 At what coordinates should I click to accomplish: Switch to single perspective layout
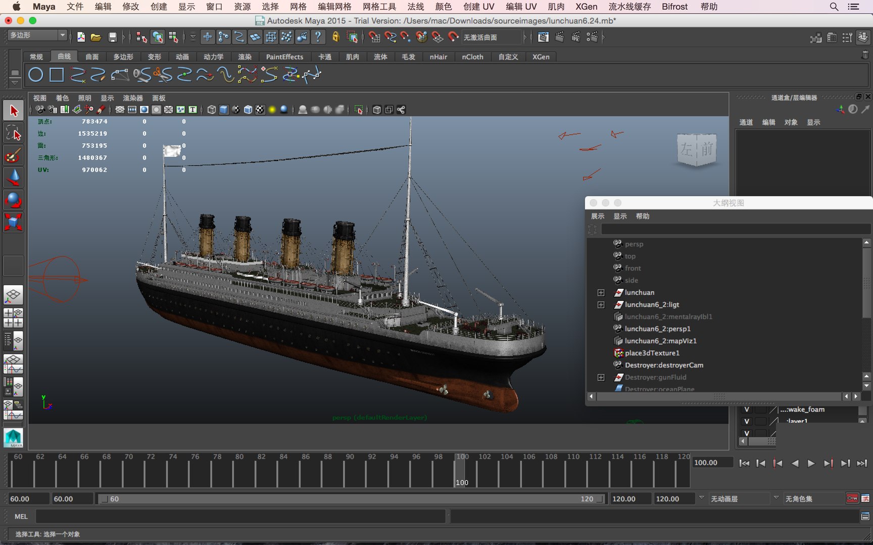tap(14, 295)
